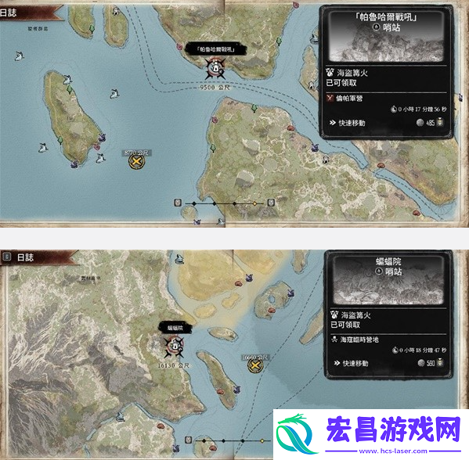
Task: Click the 0 小時 18 分鐘 47 秒 timer
Action: [x=423, y=350]
